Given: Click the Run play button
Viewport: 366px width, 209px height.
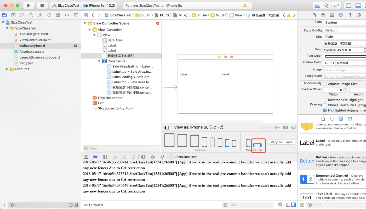Looking at the screenshot, I should pos(29,5).
